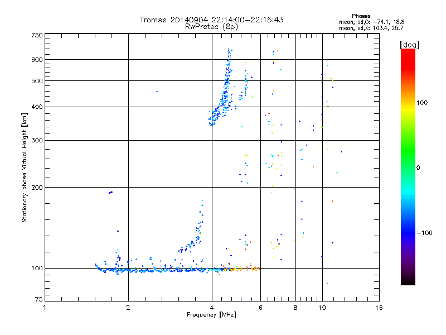
Task: Click the colorbar label '100'
Action: (x=422, y=103)
